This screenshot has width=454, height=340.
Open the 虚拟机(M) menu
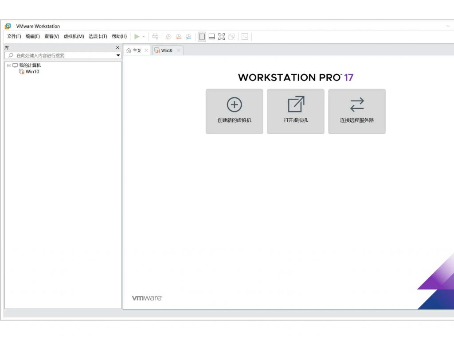74,37
